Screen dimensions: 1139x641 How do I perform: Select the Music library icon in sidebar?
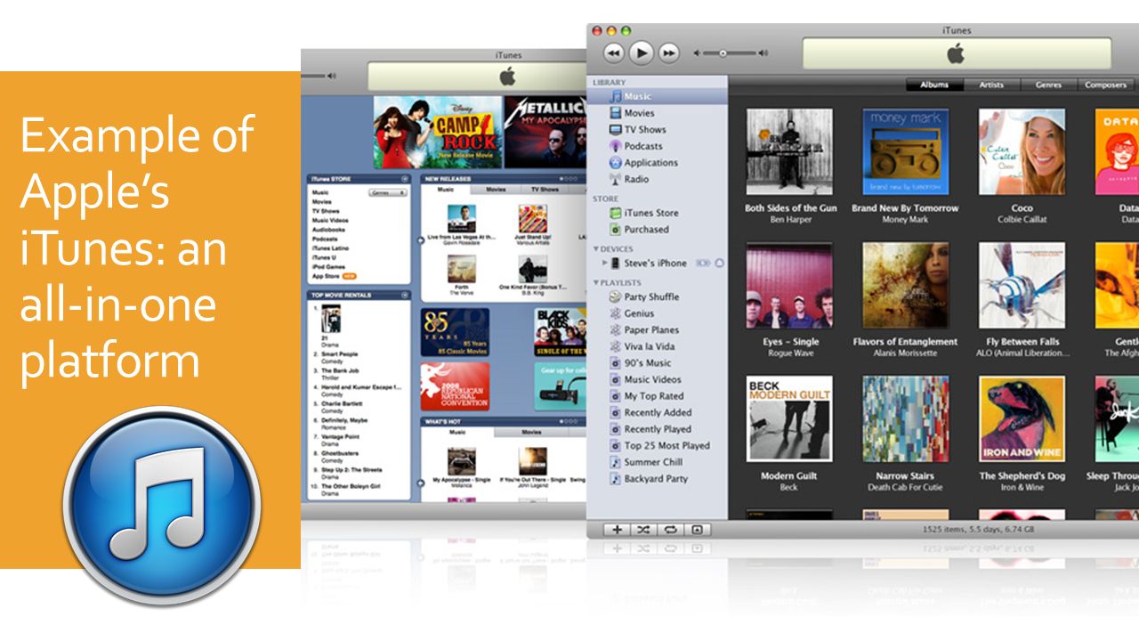[x=616, y=96]
